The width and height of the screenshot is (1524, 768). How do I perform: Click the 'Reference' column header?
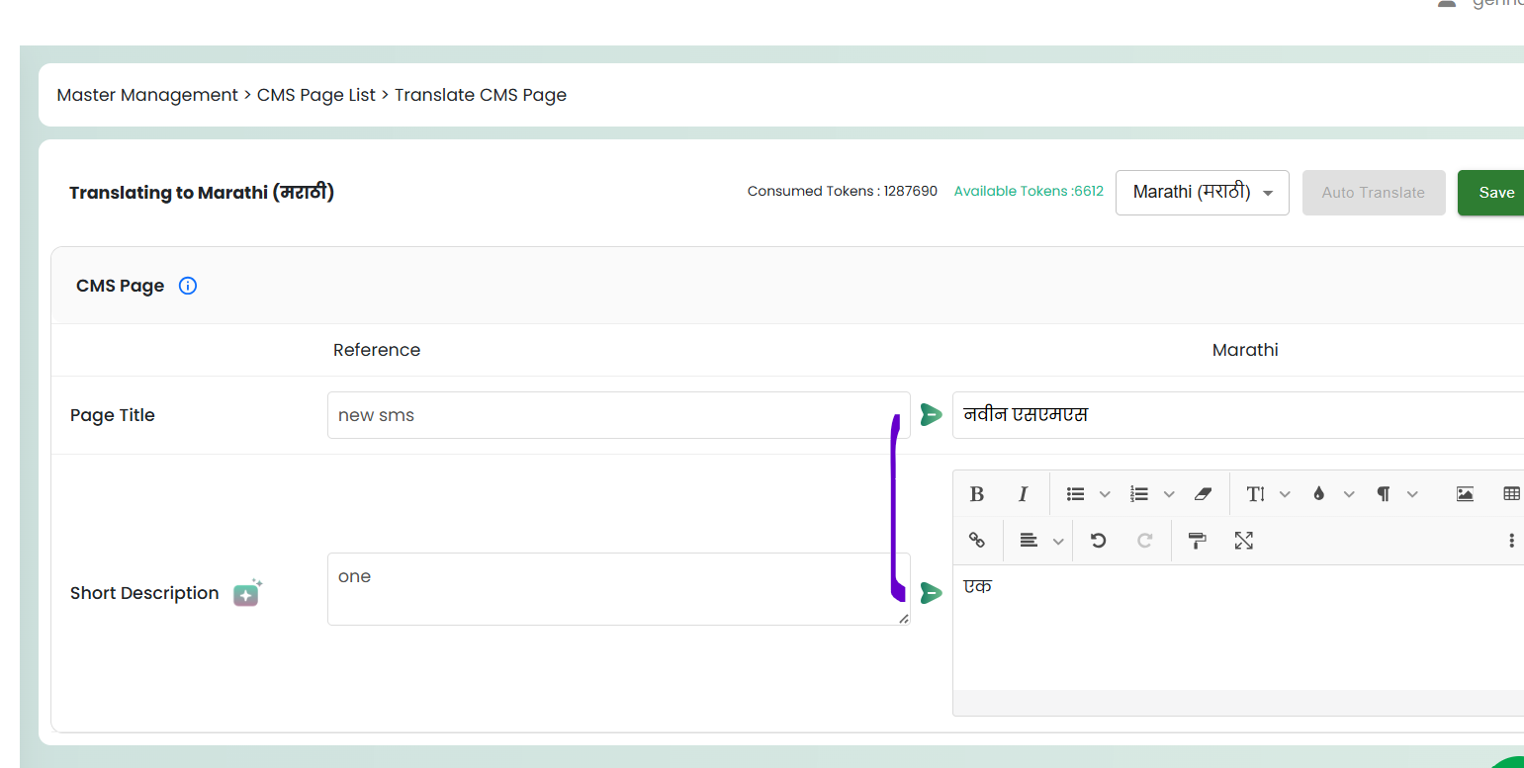(377, 350)
